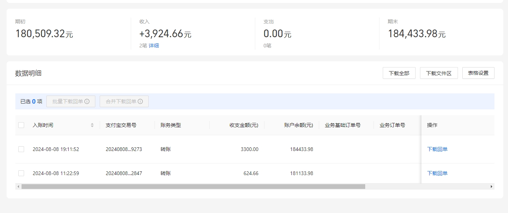This screenshot has width=508, height=213.
Task: Click the 批量下载回单 button
Action: point(71,101)
